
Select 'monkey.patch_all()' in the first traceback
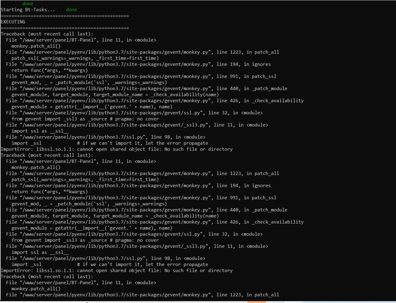click(x=36, y=46)
